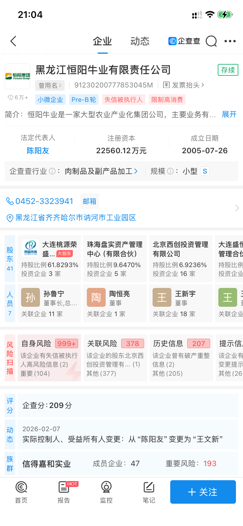Open 孙鲁宁 personnel card
This screenshot has height=526, width=243.
click(49, 303)
